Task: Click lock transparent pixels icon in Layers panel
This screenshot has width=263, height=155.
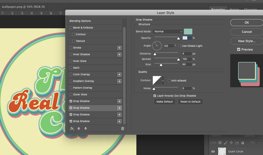Action: pos(220,143)
